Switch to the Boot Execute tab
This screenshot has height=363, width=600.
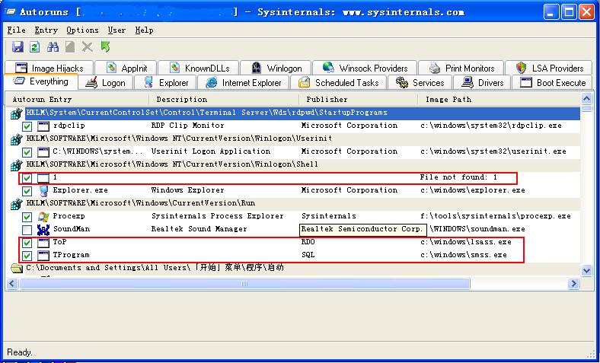(x=553, y=83)
